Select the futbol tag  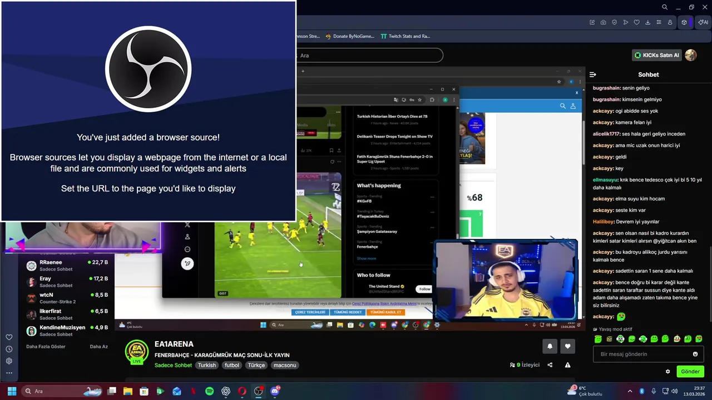pyautogui.click(x=232, y=365)
